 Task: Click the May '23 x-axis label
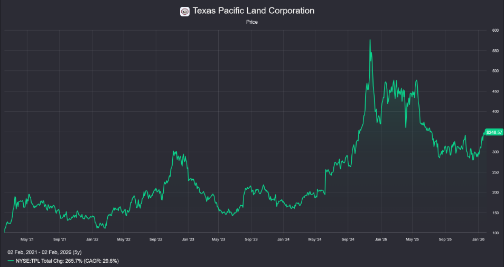coord(218,240)
